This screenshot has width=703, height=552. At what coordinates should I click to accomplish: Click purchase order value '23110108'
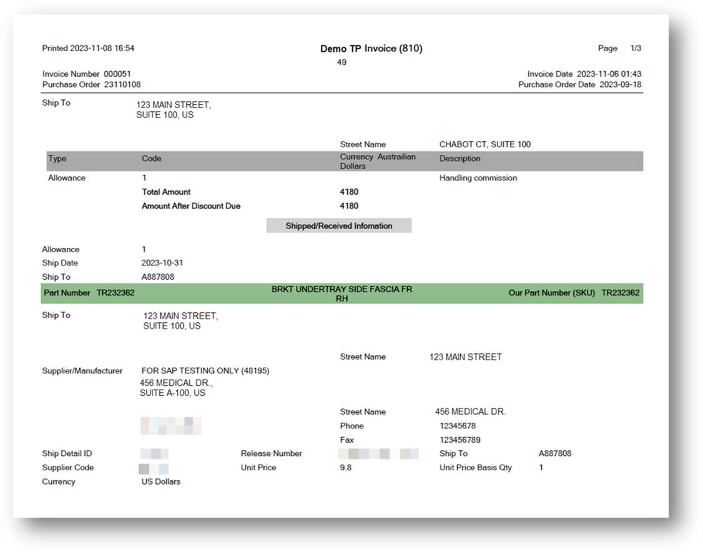(122, 84)
